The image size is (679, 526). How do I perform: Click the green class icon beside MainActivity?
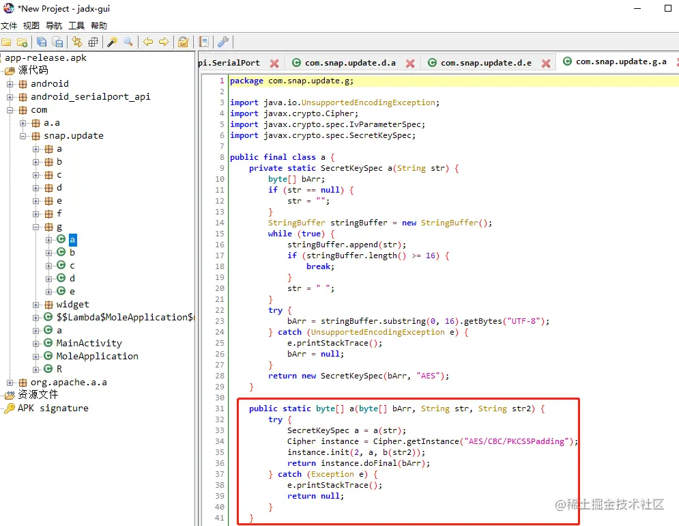(x=48, y=344)
